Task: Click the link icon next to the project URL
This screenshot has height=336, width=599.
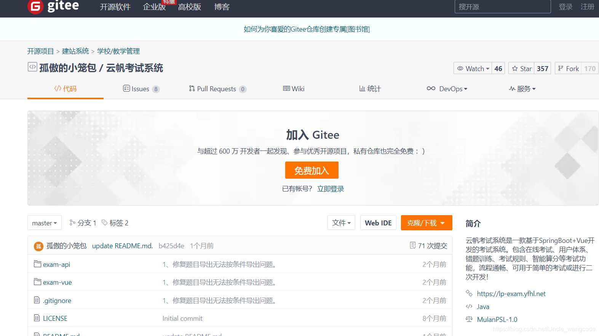Action: click(x=469, y=293)
